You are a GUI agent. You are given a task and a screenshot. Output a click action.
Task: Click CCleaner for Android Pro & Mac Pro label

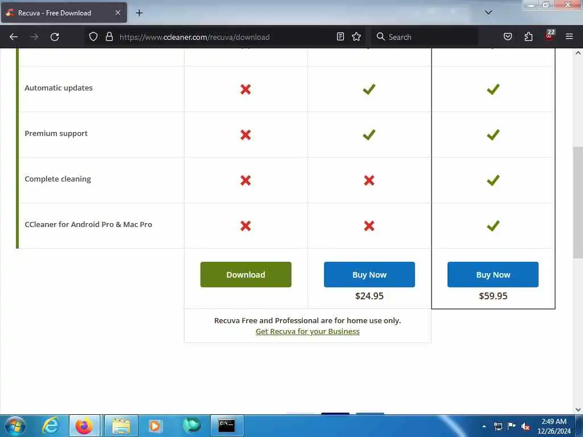point(88,224)
